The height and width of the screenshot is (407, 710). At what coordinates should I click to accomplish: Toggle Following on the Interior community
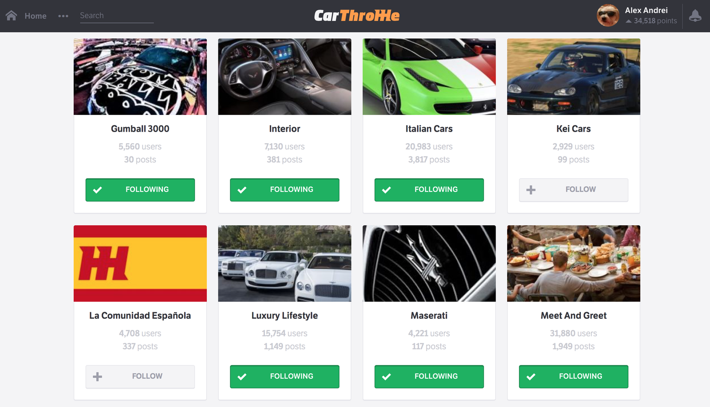coord(284,190)
